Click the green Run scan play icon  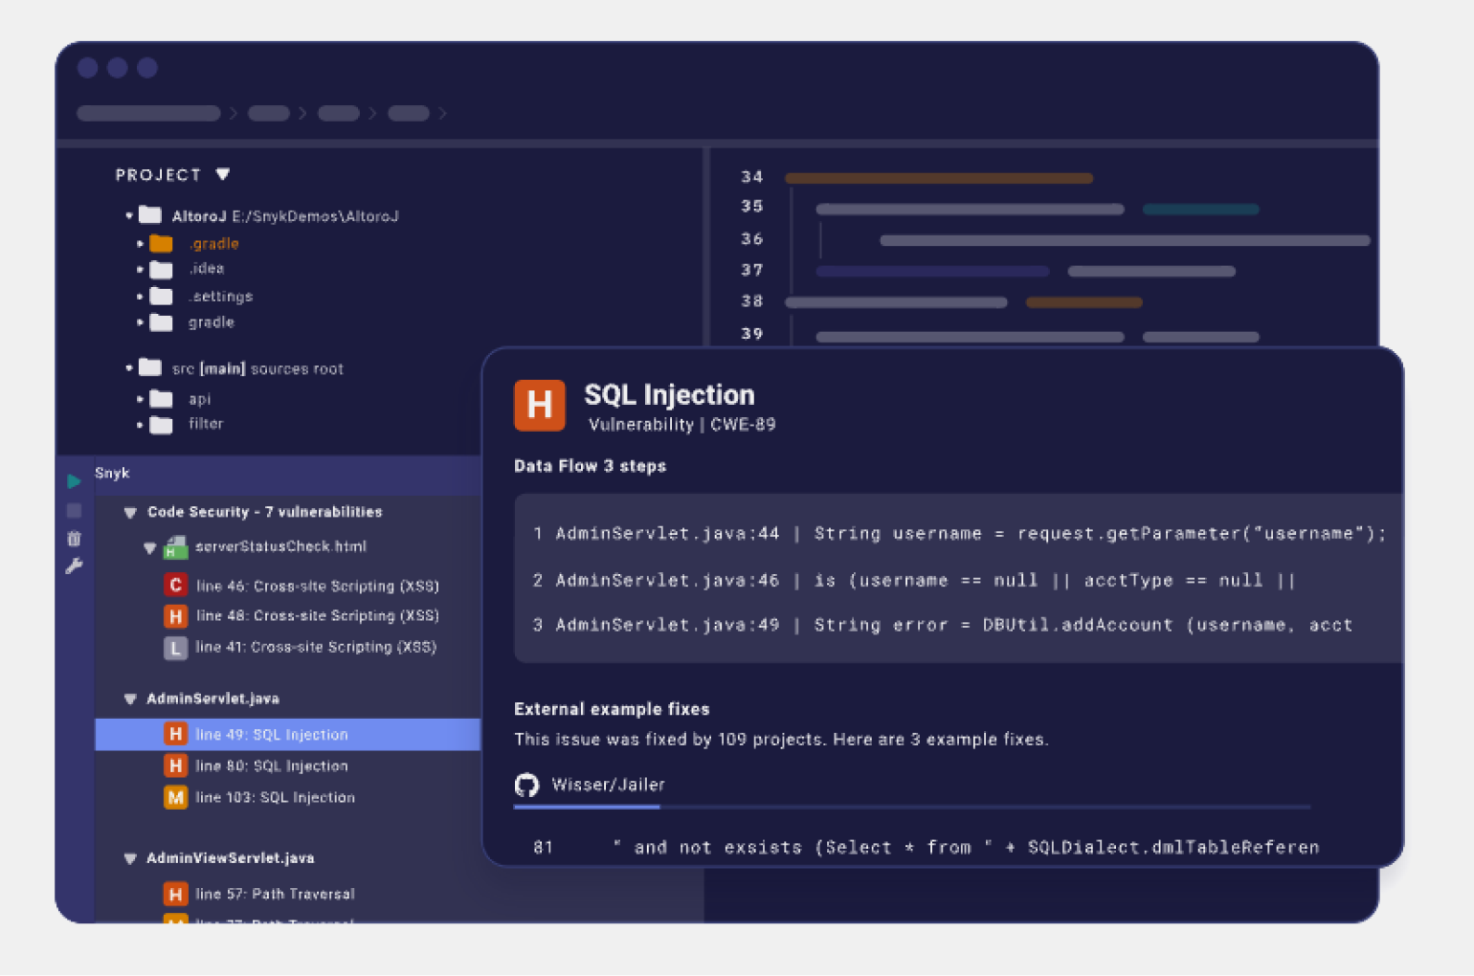point(74,481)
